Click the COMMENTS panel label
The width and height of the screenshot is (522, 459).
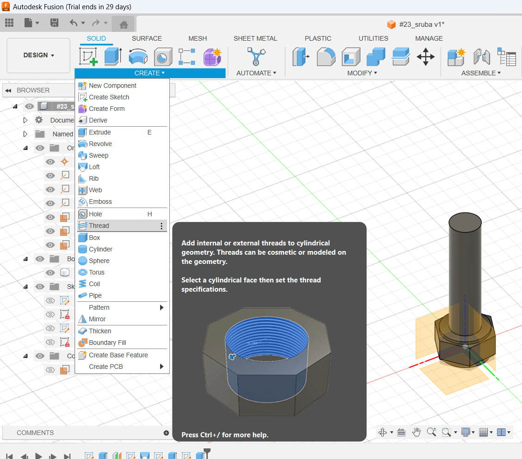35,433
